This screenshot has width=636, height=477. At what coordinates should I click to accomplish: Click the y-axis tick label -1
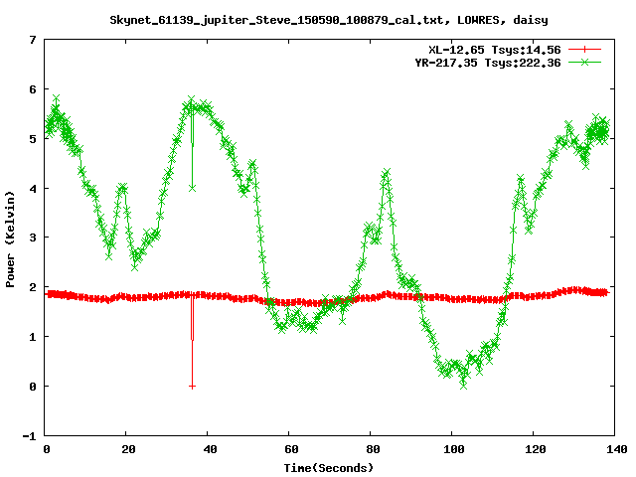point(30,436)
